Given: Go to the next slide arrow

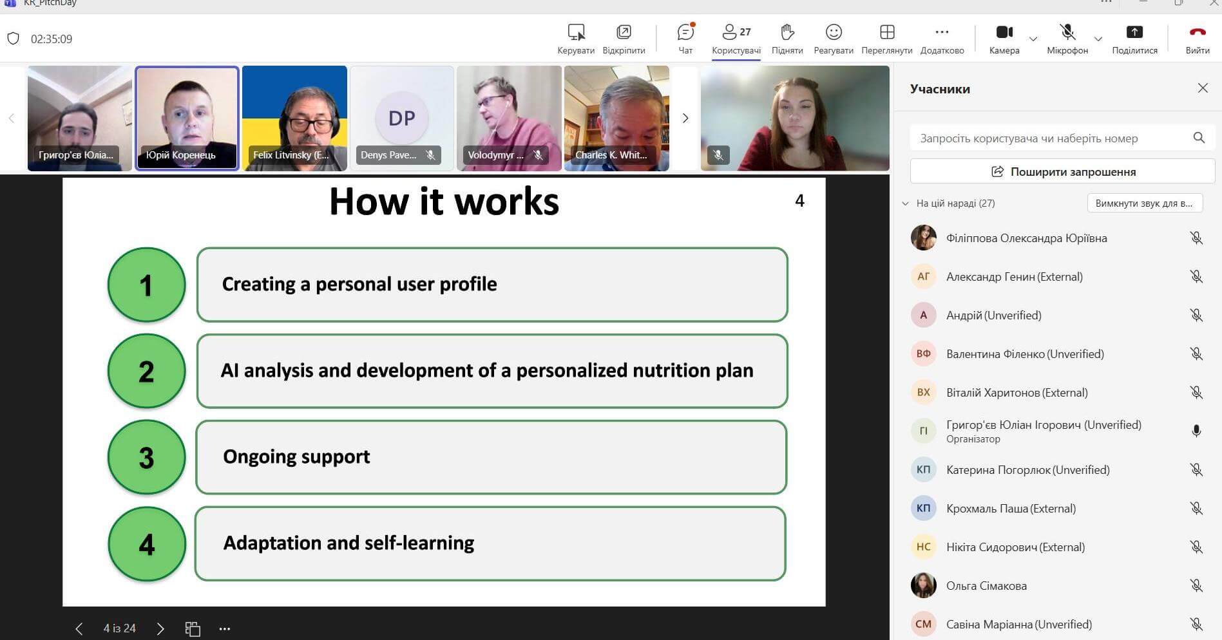Looking at the screenshot, I should 160,628.
